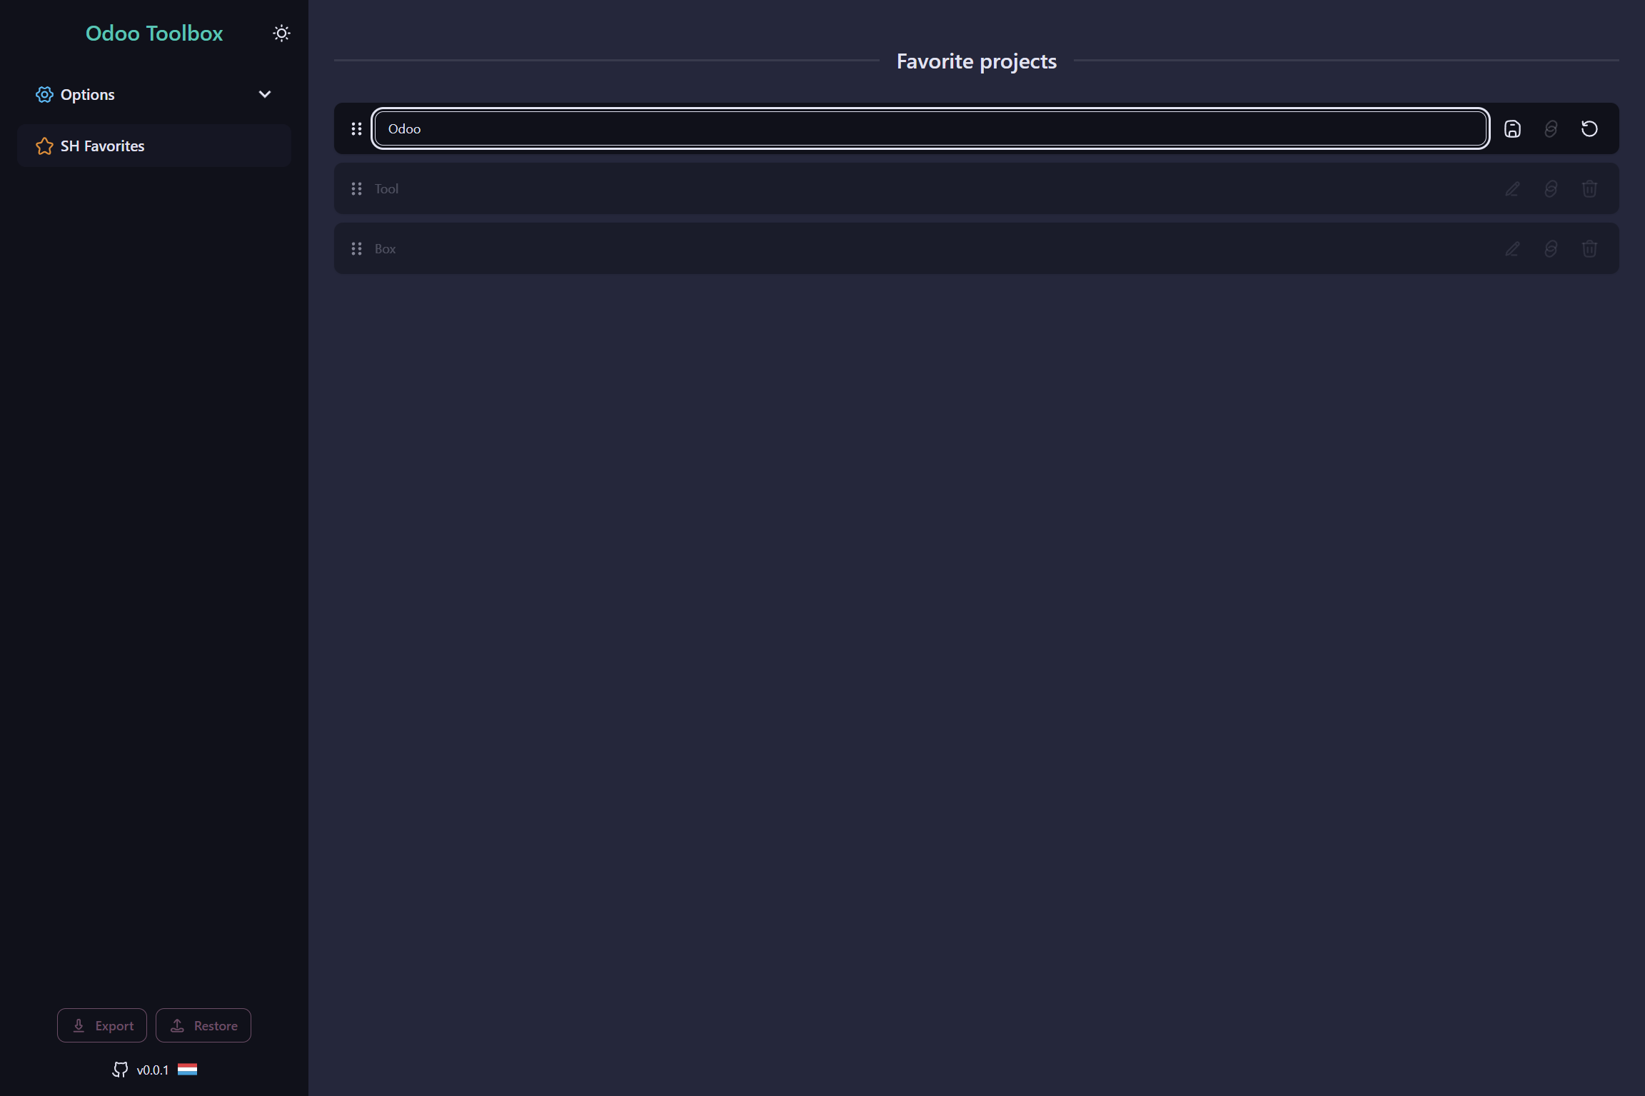Open the link icon on the Box row
This screenshot has width=1645, height=1096.
tap(1551, 248)
